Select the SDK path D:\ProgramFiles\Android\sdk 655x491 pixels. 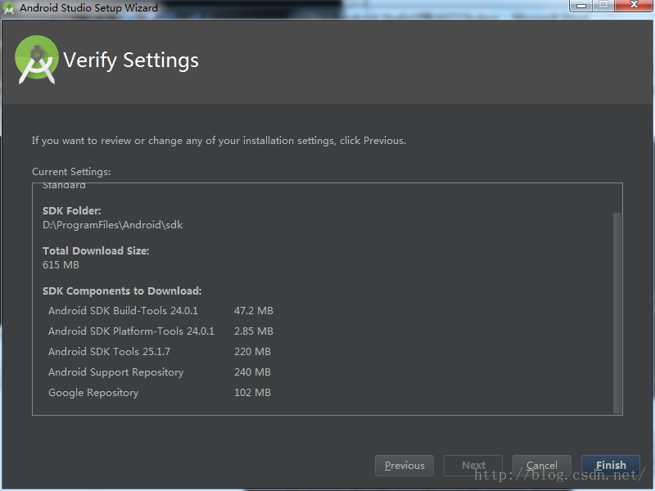(113, 225)
